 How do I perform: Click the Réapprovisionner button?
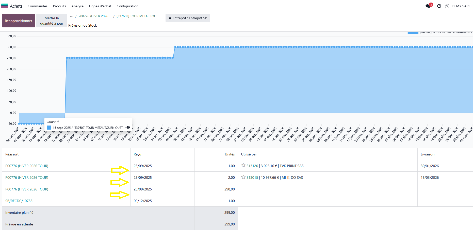19,21
